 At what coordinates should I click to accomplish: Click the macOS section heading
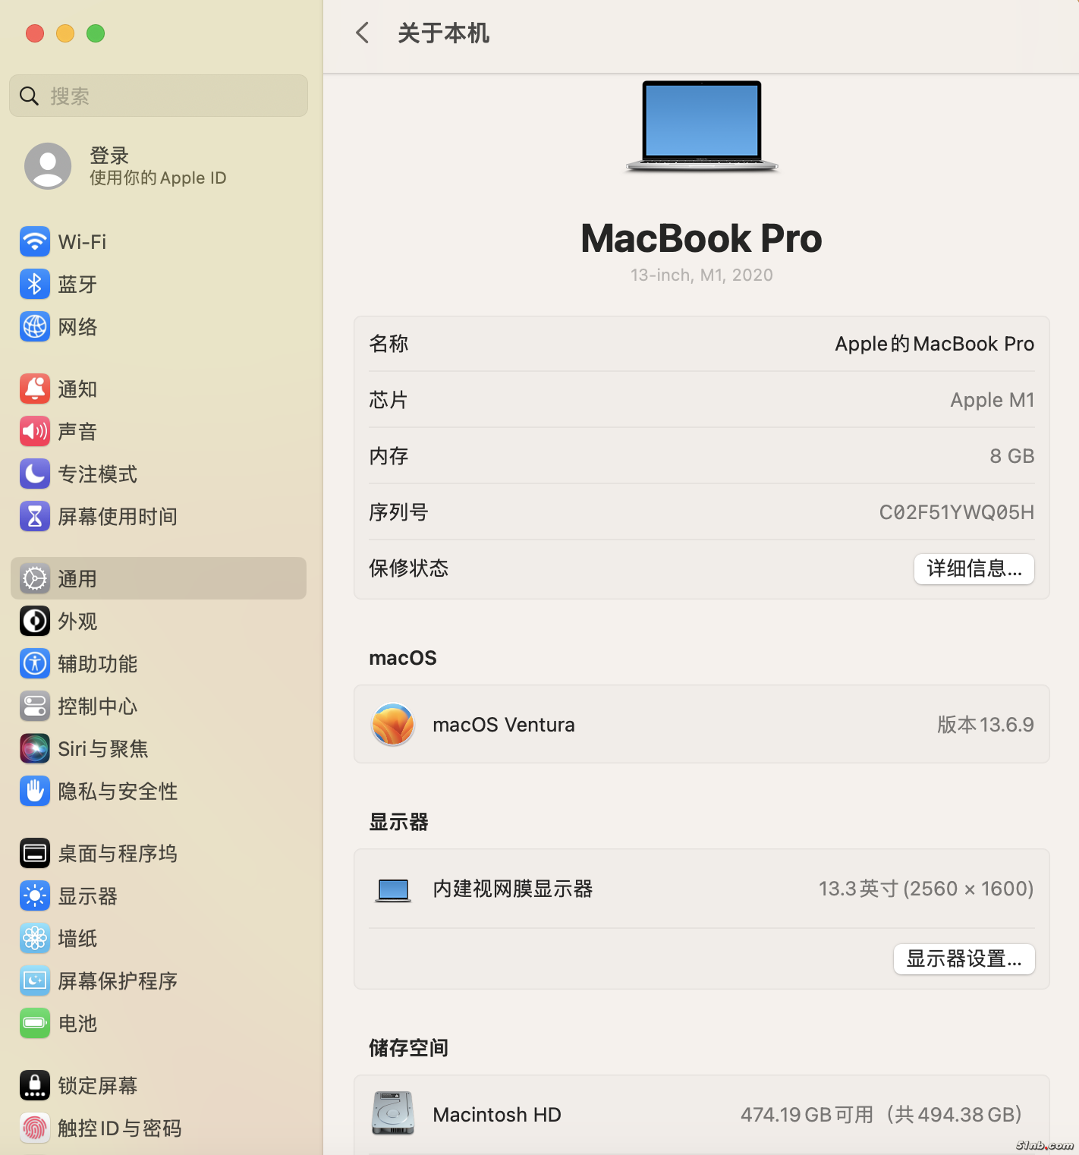403,658
